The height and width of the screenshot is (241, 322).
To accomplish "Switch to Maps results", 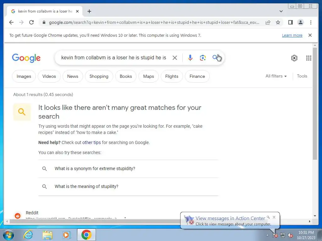I will [x=148, y=76].
